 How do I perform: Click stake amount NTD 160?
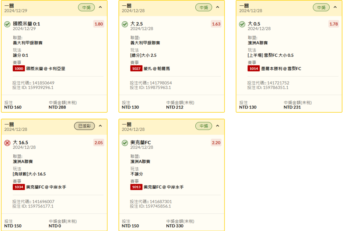[x=13, y=107]
